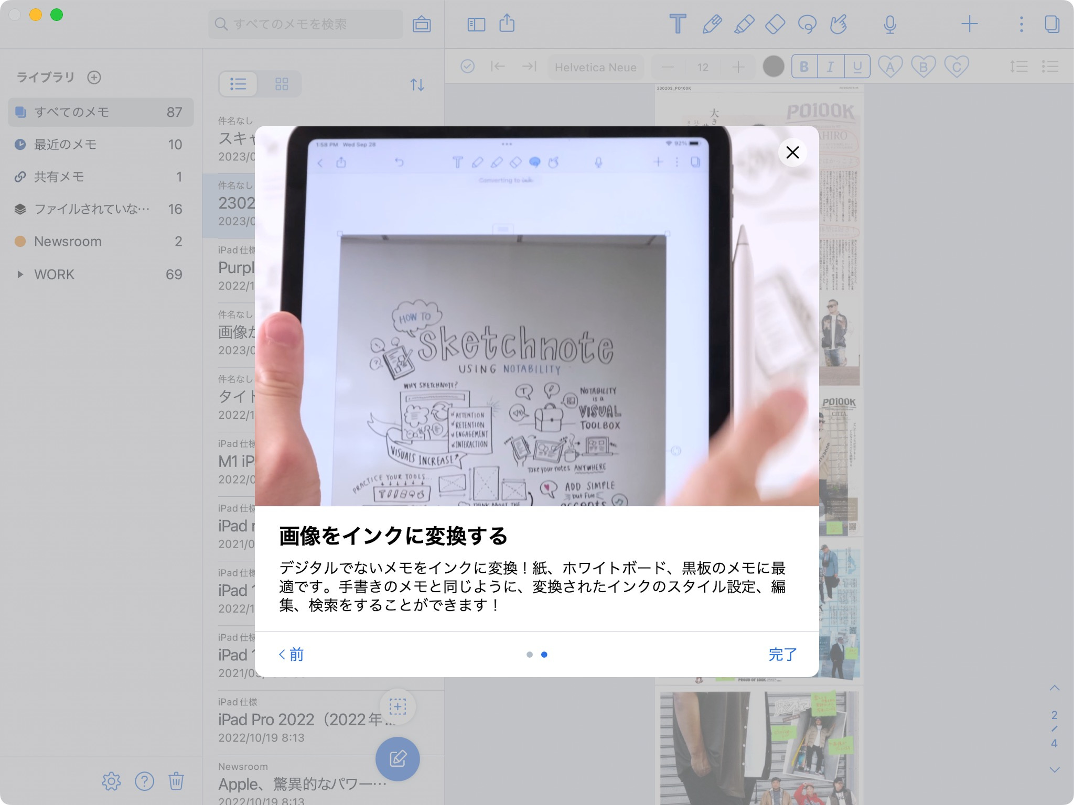Open the Helvetica Neue font dropdown

click(596, 67)
